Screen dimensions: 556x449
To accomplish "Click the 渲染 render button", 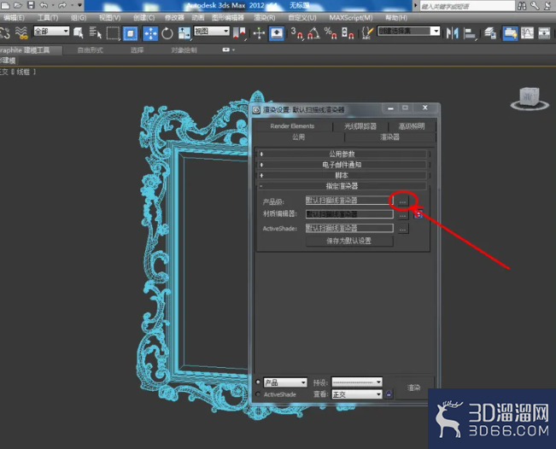I will (x=414, y=388).
